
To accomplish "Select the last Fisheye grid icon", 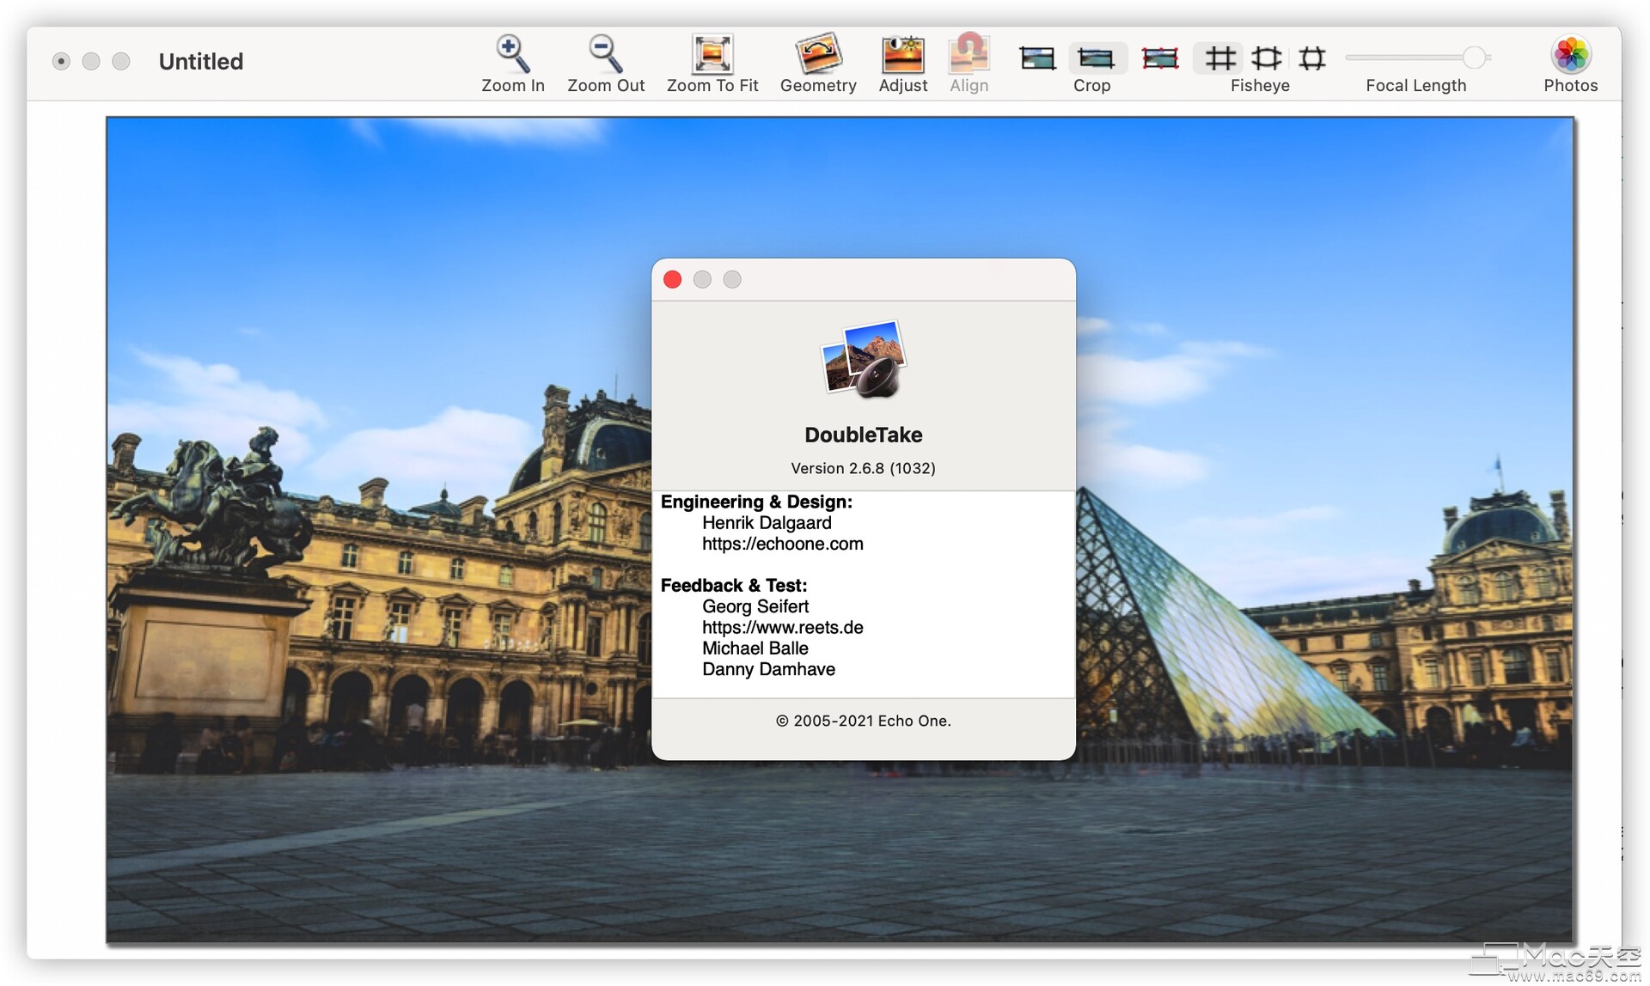I will tap(1312, 58).
